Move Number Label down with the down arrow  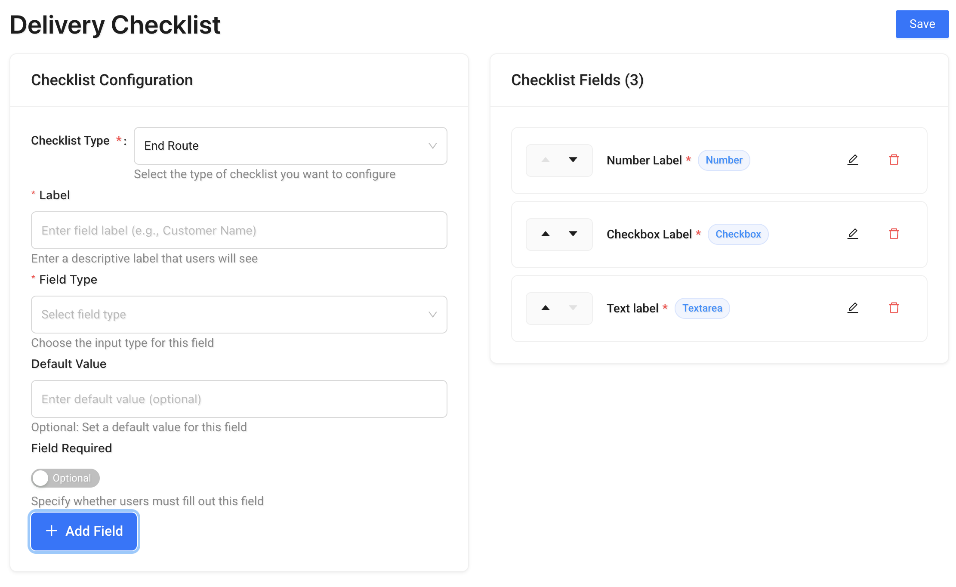tap(573, 160)
